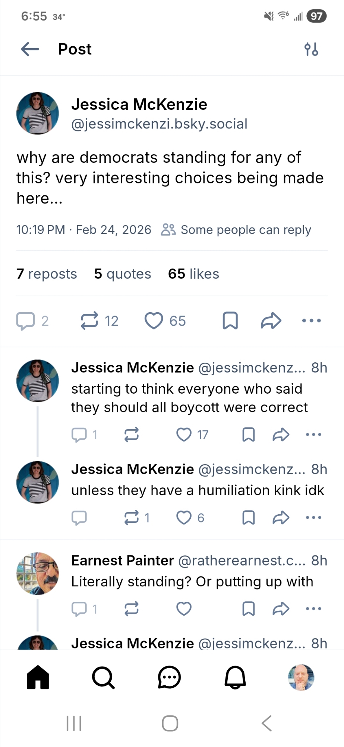Open Earnest Painter's avatar
Screen dimensions: 344x747
coord(38,573)
